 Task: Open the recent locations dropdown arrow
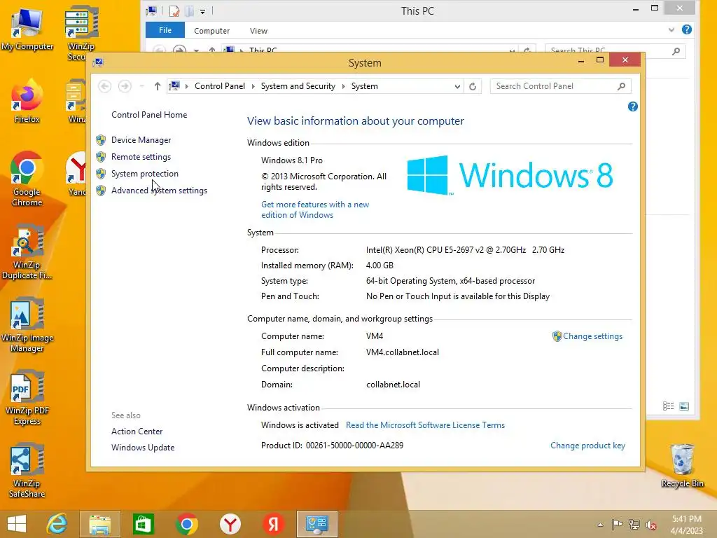[141, 86]
